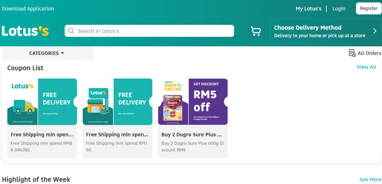Click the chevron arrow on Choose Delivery Method

pyautogui.click(x=375, y=31)
